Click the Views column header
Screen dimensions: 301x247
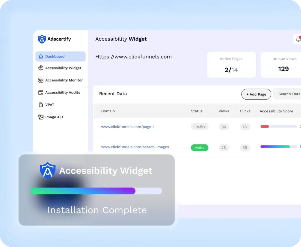[224, 111]
